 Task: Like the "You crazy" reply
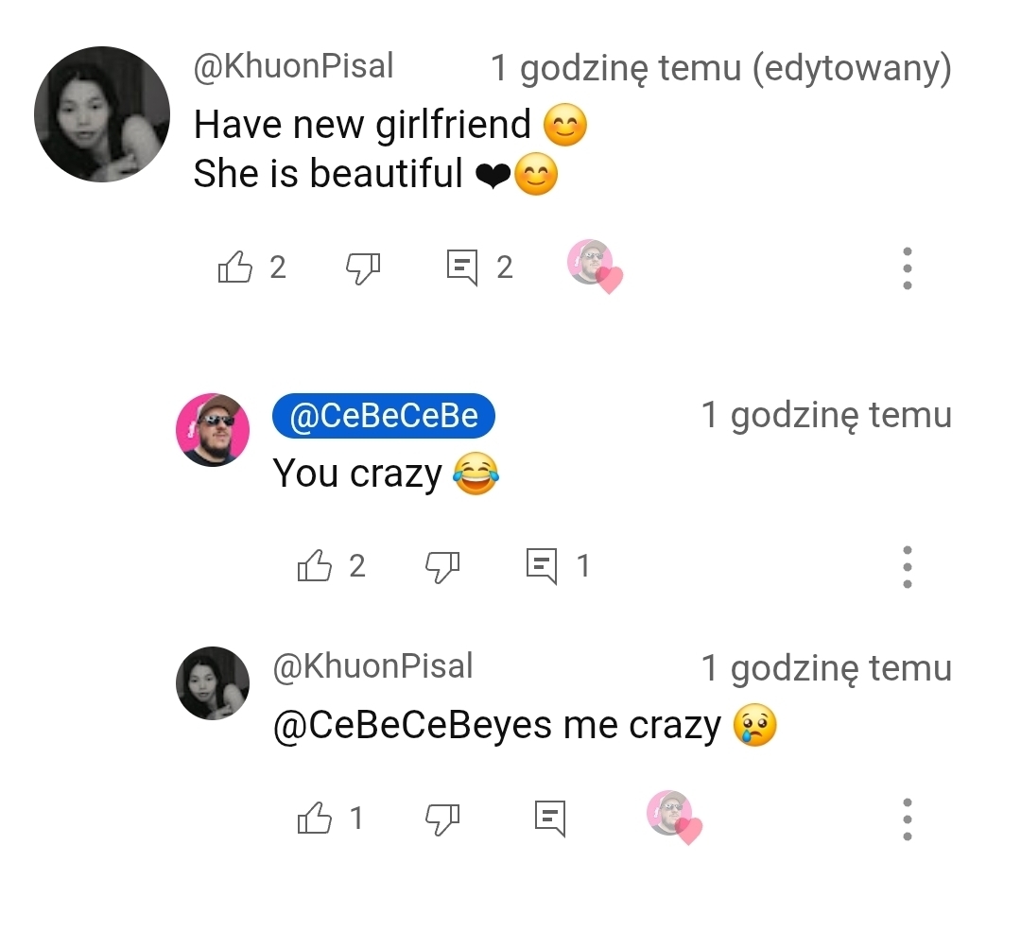pyautogui.click(x=315, y=566)
